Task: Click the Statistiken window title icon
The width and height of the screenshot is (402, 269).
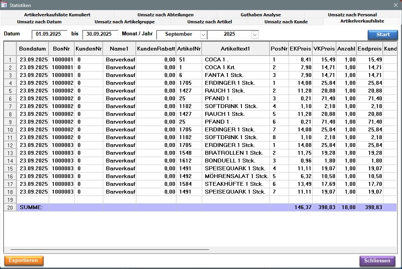Action: pyautogui.click(x=4, y=5)
